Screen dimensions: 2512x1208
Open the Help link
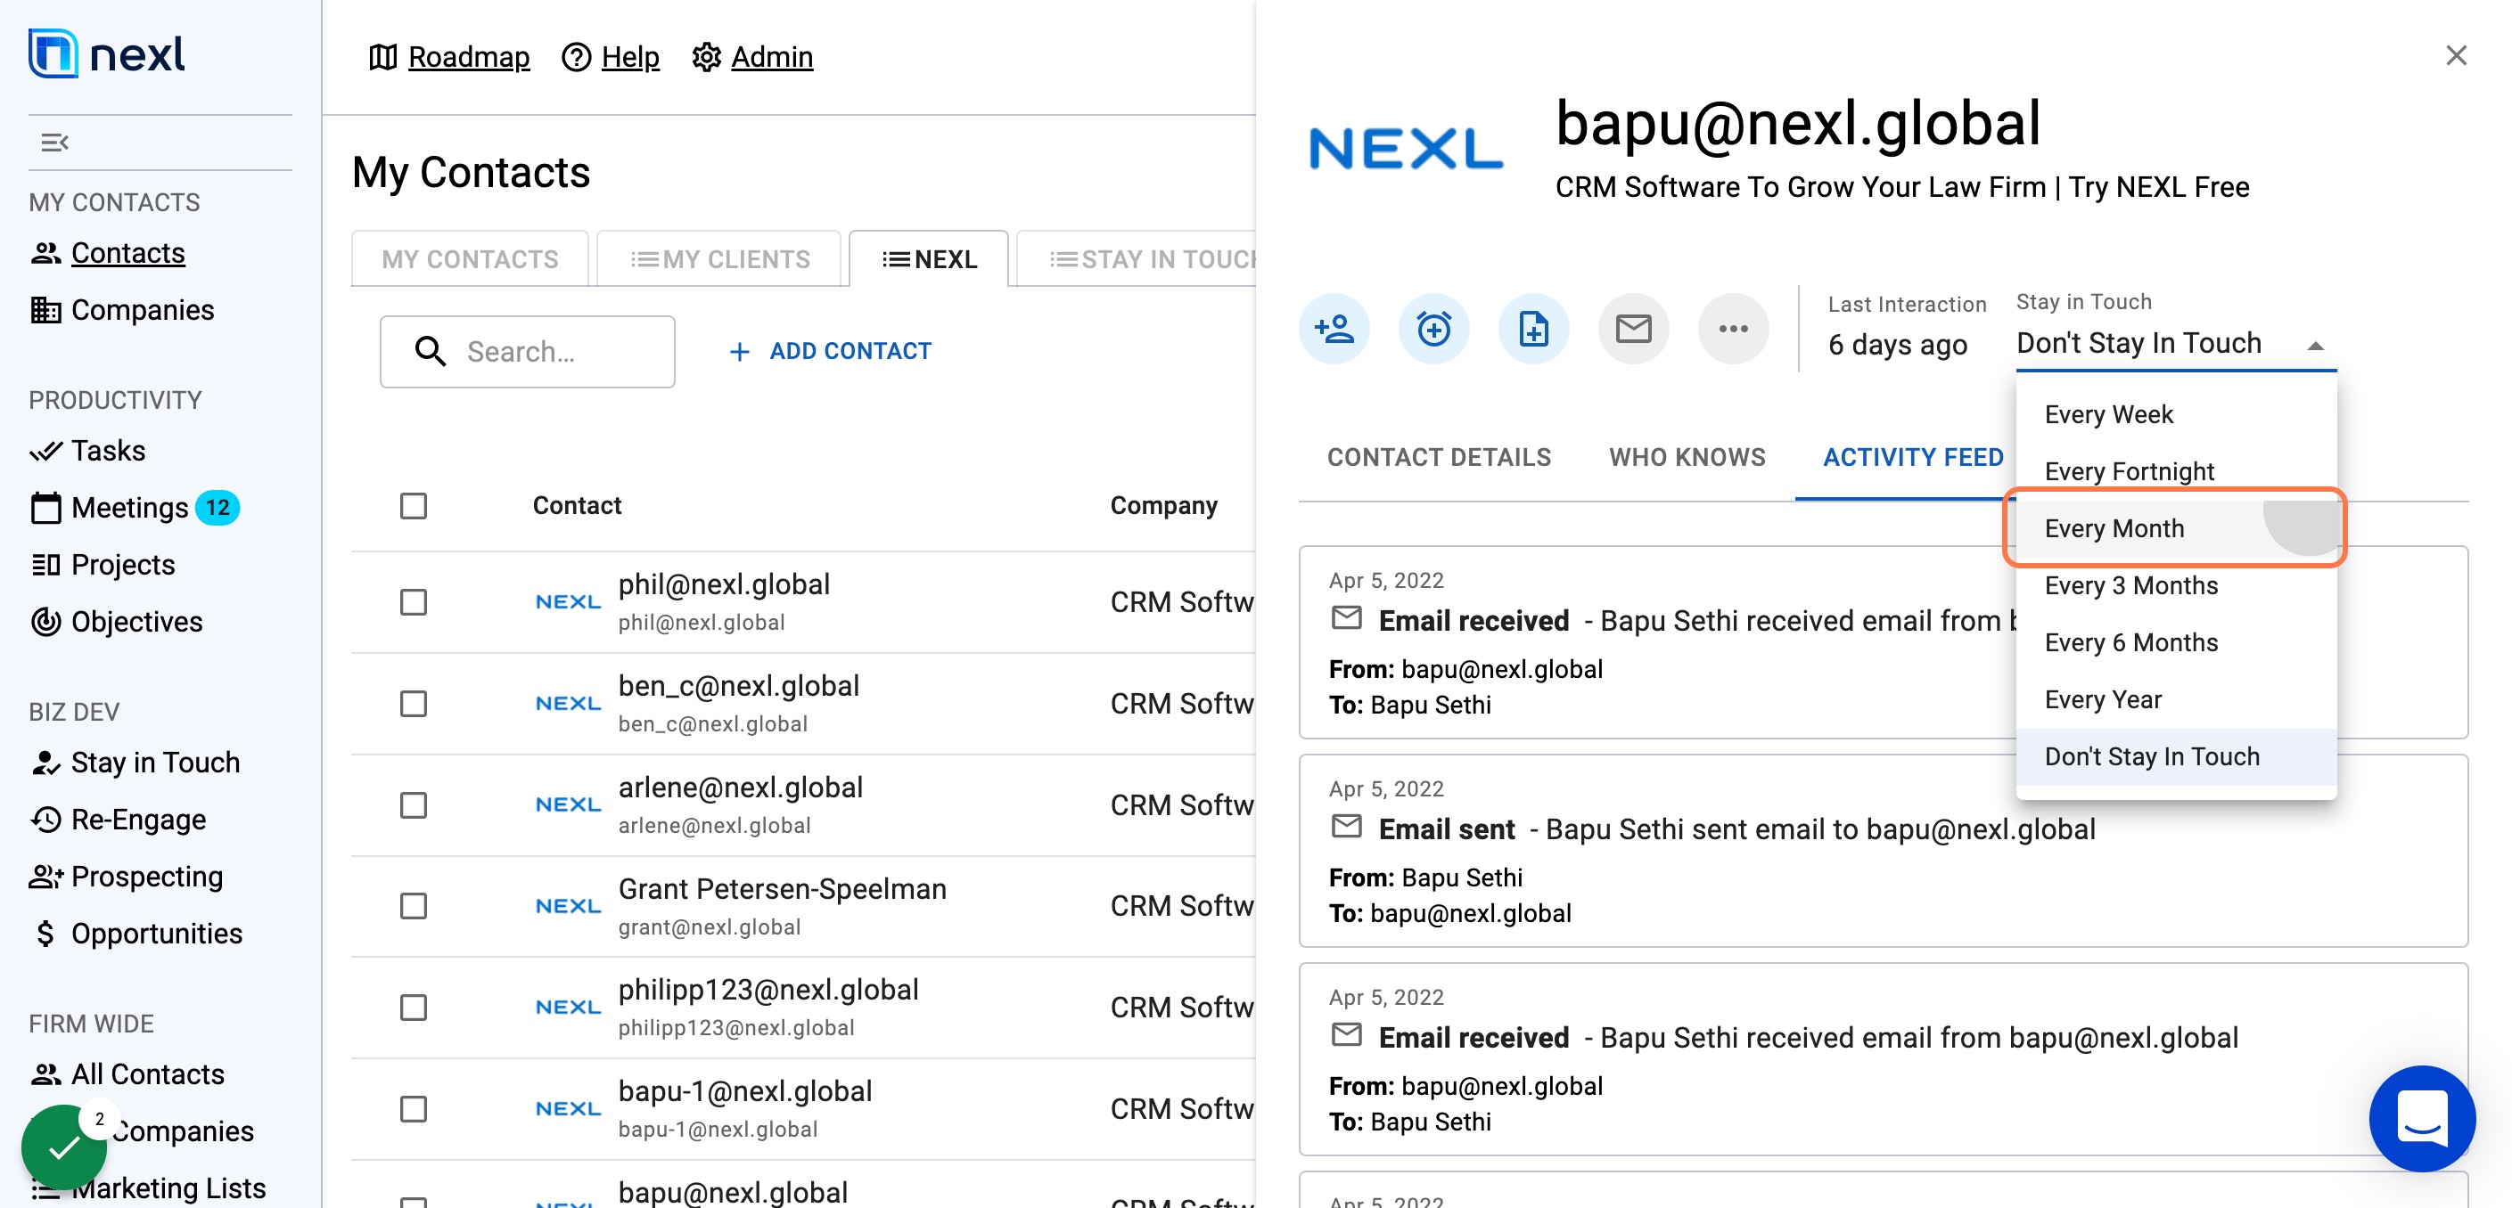(x=611, y=58)
